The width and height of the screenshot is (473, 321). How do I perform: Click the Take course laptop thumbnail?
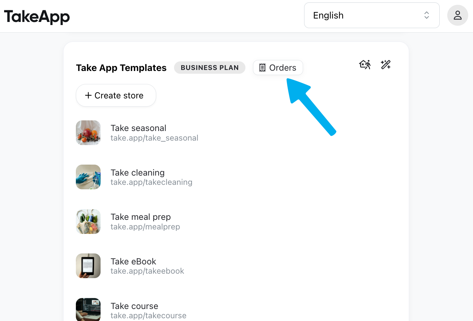[x=88, y=309]
